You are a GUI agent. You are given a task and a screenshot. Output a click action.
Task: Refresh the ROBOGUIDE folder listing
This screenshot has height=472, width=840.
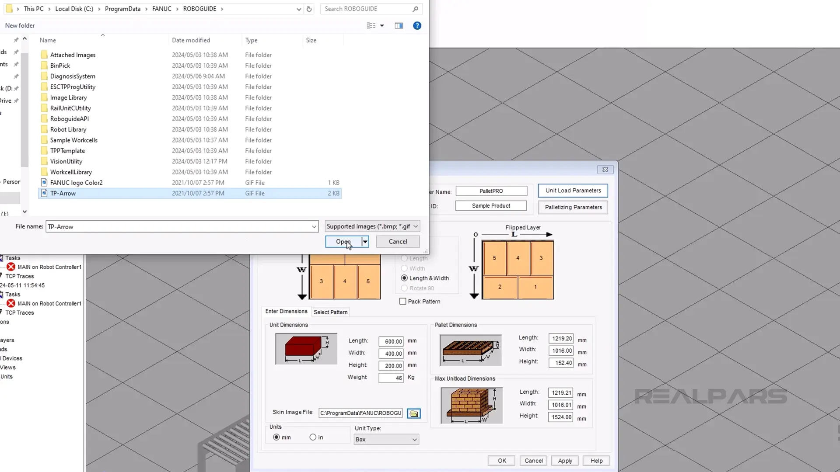point(309,9)
